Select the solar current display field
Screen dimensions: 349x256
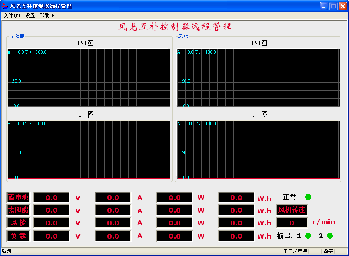(113, 210)
